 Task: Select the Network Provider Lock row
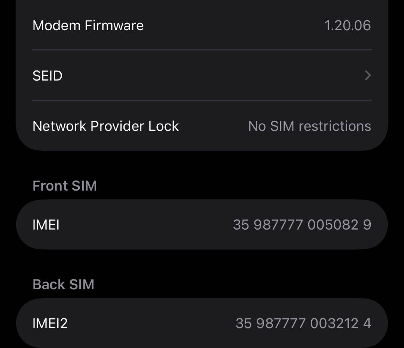click(x=202, y=126)
